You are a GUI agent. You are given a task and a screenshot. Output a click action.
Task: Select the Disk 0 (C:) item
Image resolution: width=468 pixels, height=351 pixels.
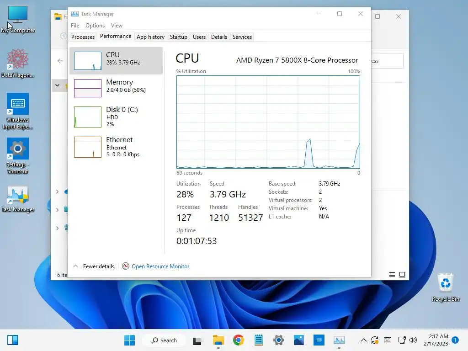[x=116, y=117]
